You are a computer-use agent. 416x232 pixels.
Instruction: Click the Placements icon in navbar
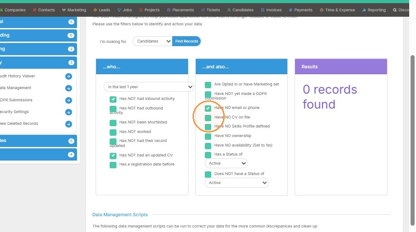click(x=169, y=10)
